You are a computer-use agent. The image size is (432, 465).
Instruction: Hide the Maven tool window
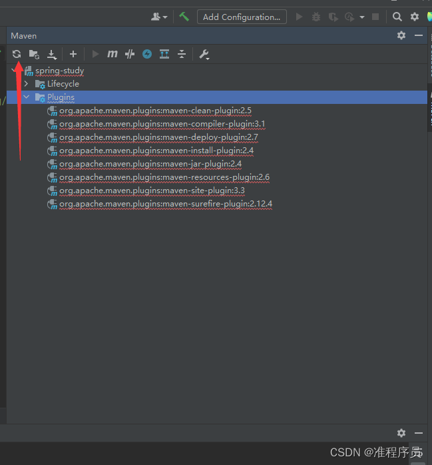coord(419,35)
